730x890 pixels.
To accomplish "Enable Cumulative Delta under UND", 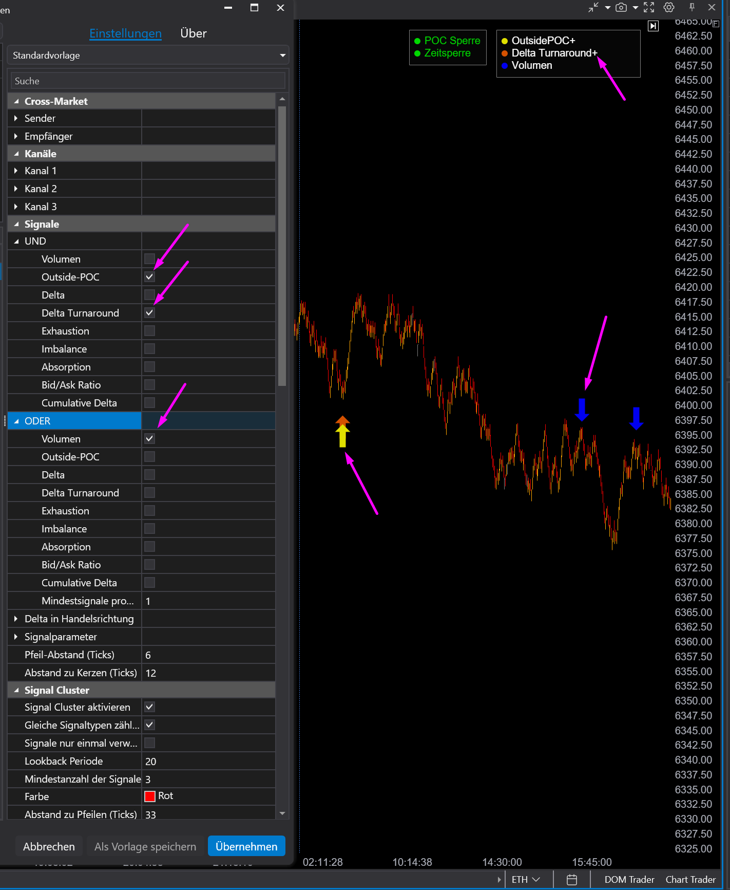I will pos(149,402).
